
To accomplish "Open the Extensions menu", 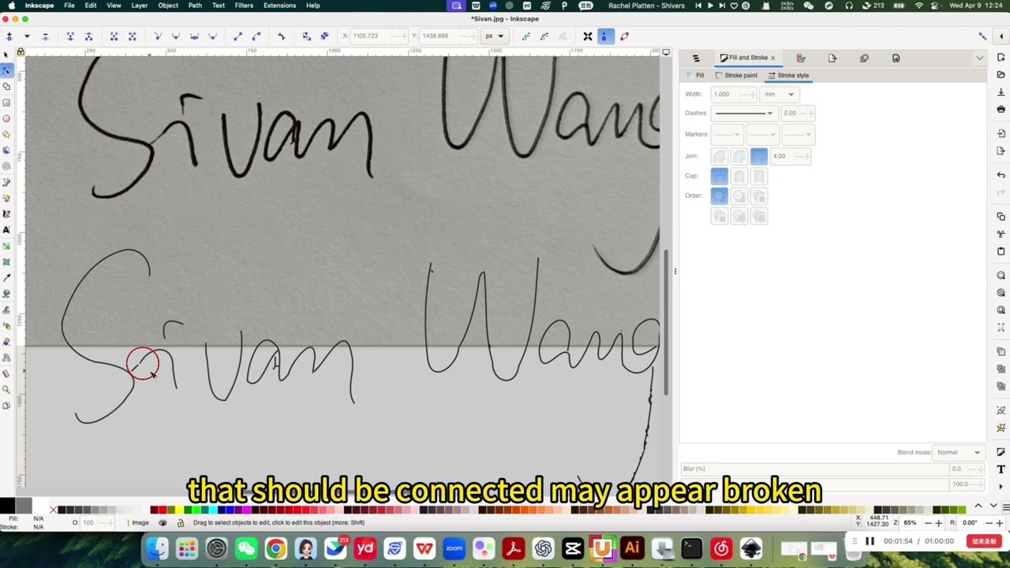I will point(279,6).
